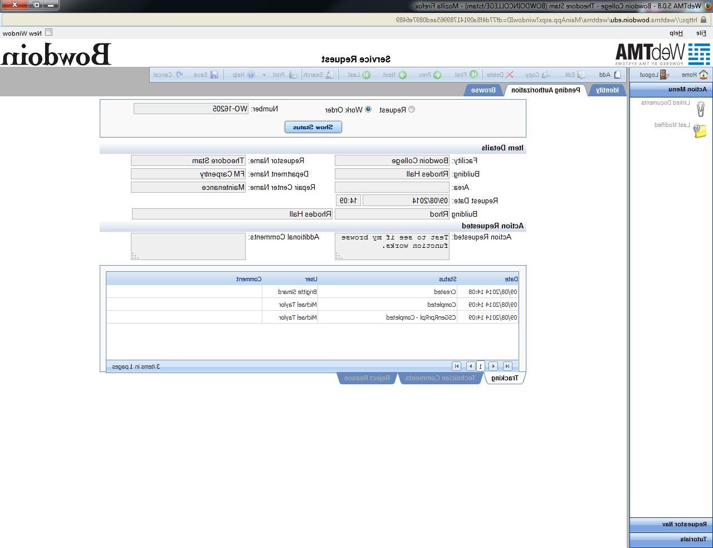This screenshot has height=548, width=713.
Task: Click the Action Requested text area
Action: point(392,246)
